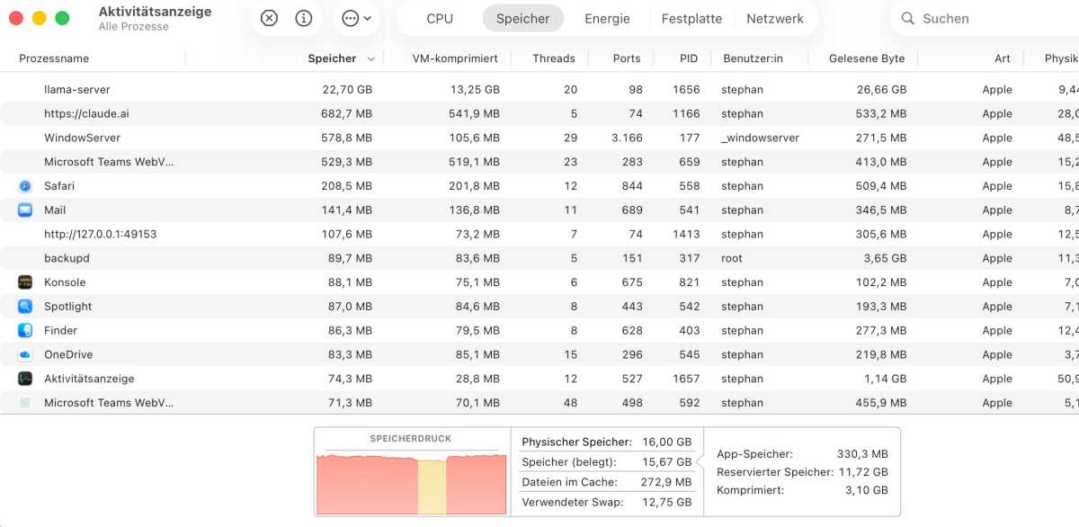Select the OneDrive process name
The width and height of the screenshot is (1079, 527).
pyautogui.click(x=68, y=354)
